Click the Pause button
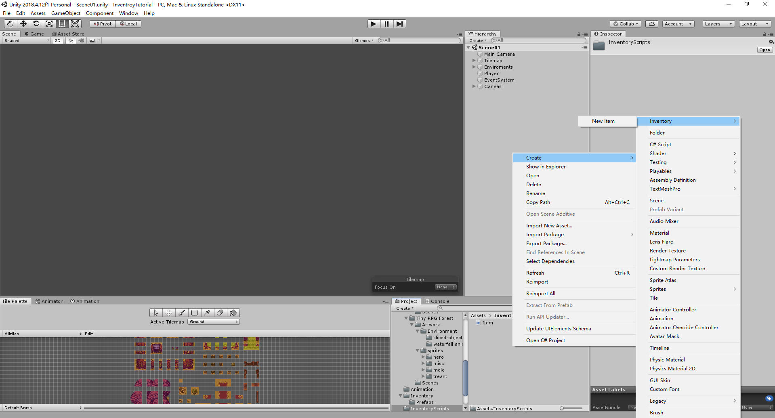775x418 pixels. [x=386, y=23]
